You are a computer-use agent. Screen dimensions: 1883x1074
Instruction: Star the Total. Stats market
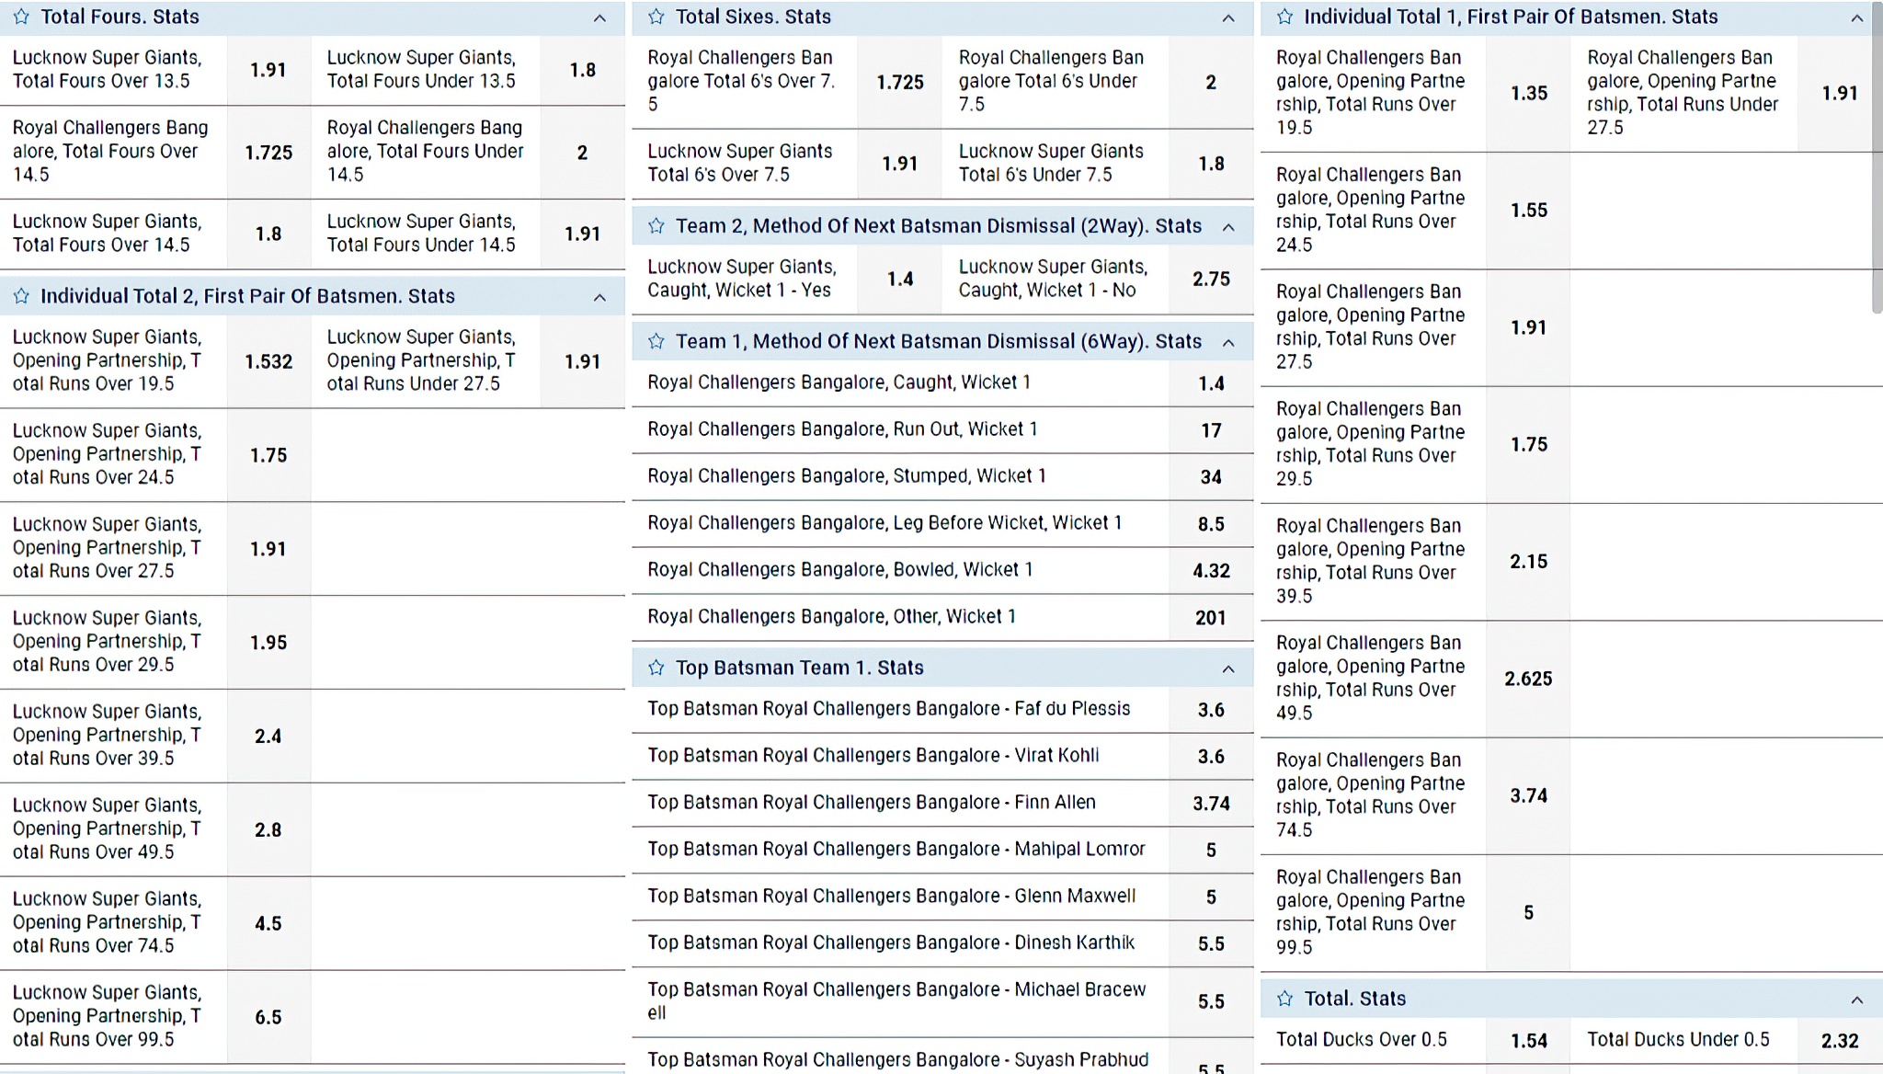pyautogui.click(x=1285, y=999)
